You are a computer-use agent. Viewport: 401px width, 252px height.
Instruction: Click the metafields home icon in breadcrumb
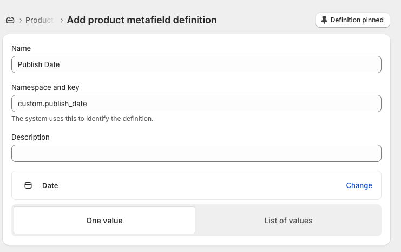click(x=10, y=20)
